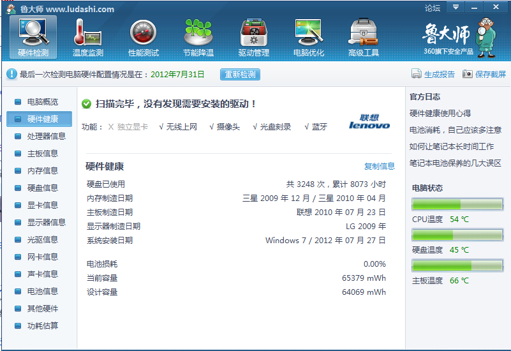This screenshot has height=351, width=511.
Task: Click 复制信息 copy info link
Action: click(380, 166)
